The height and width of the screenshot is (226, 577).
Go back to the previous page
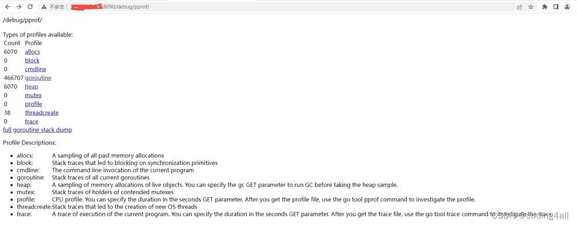(x=8, y=6)
